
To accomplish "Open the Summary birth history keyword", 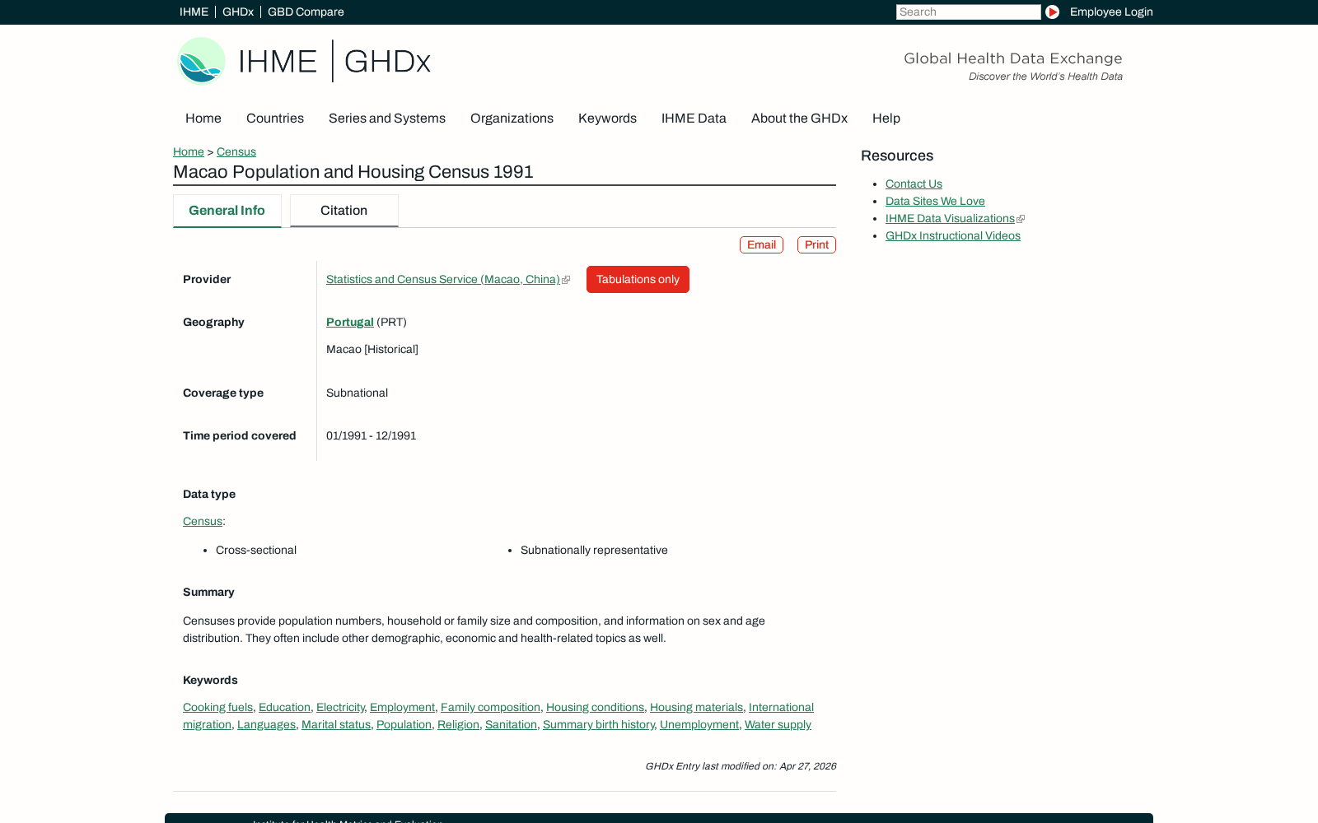I will 599,725.
